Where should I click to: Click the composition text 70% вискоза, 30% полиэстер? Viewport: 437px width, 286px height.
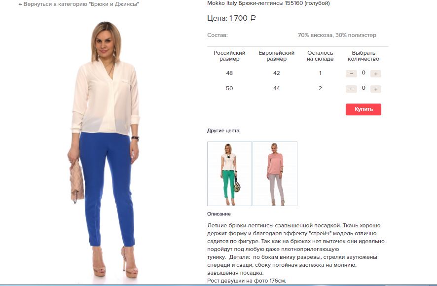click(337, 35)
